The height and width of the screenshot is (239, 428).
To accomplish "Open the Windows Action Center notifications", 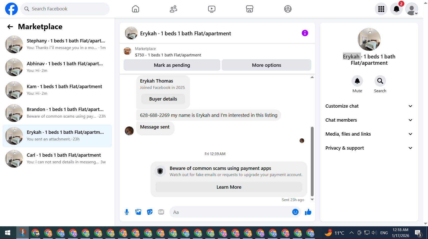I will pyautogui.click(x=418, y=233).
